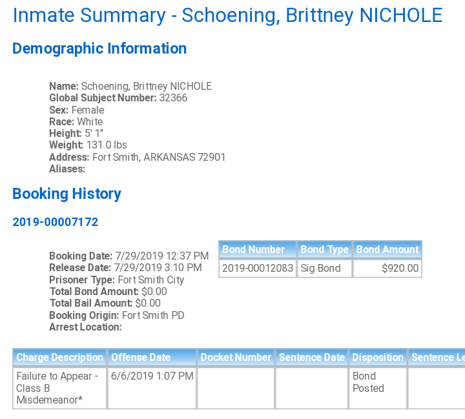Click the Inmate Summary page title

tap(227, 15)
